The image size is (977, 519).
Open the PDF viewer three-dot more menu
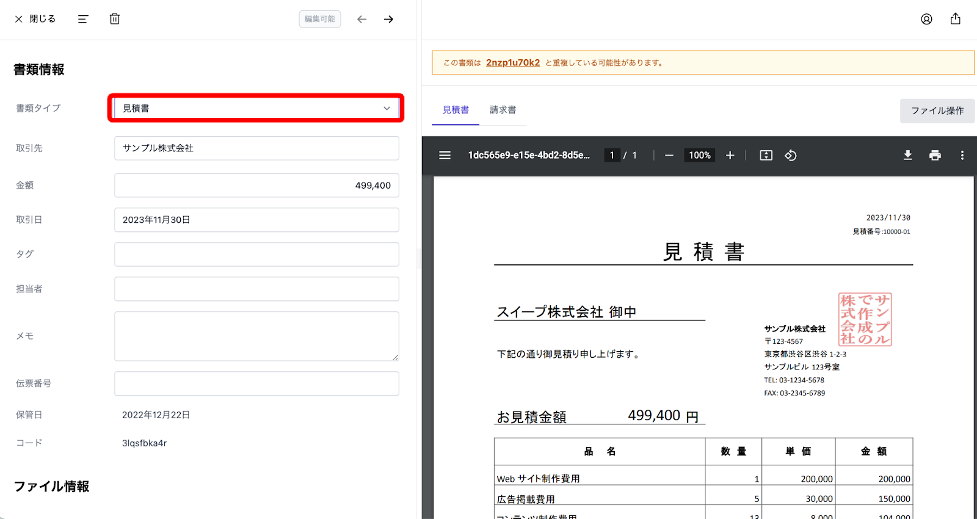[x=962, y=156]
